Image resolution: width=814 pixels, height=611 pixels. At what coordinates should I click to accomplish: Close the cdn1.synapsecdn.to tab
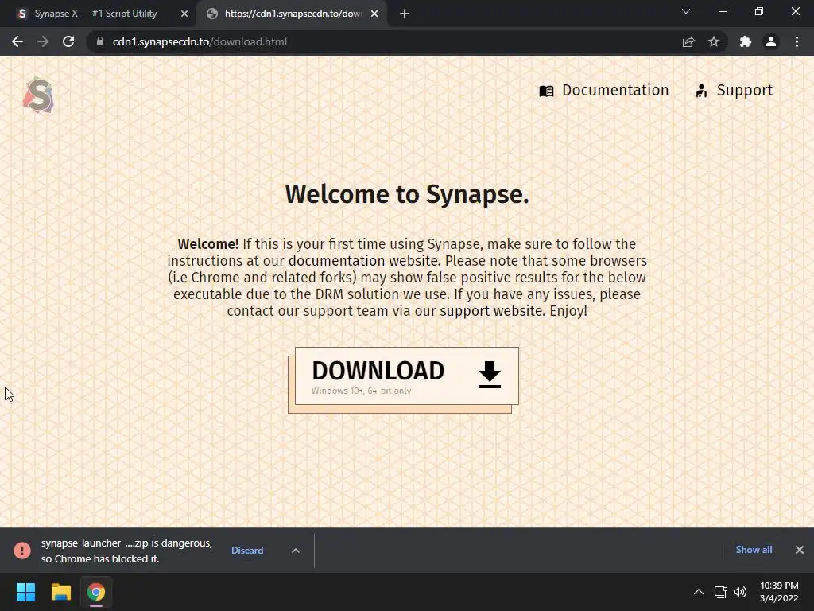(x=374, y=14)
